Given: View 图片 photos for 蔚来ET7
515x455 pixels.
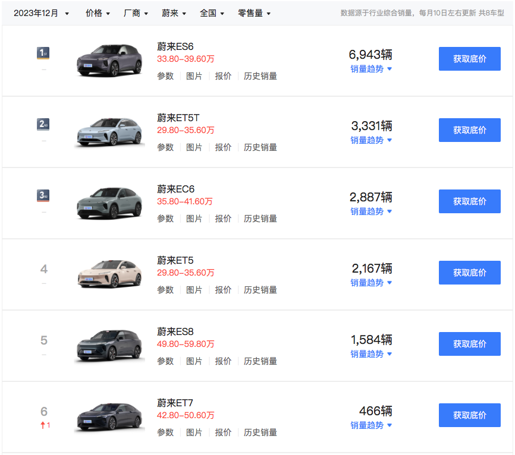Looking at the screenshot, I should [x=194, y=432].
